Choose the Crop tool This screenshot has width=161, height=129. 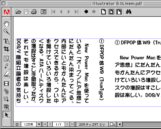(x=6, y=49)
